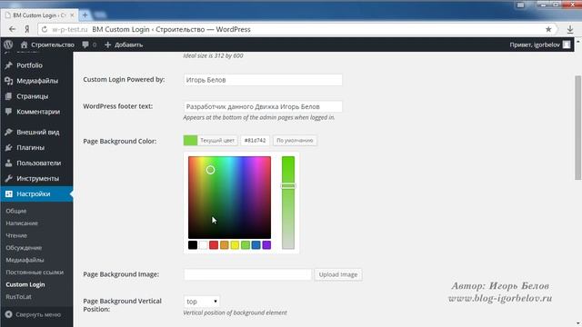The width and height of the screenshot is (582, 327).
Task: Click the green saturation slider handle
Action: pyautogui.click(x=288, y=185)
